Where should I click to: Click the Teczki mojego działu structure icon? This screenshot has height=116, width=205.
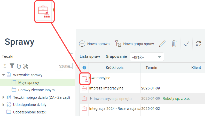[9, 97]
